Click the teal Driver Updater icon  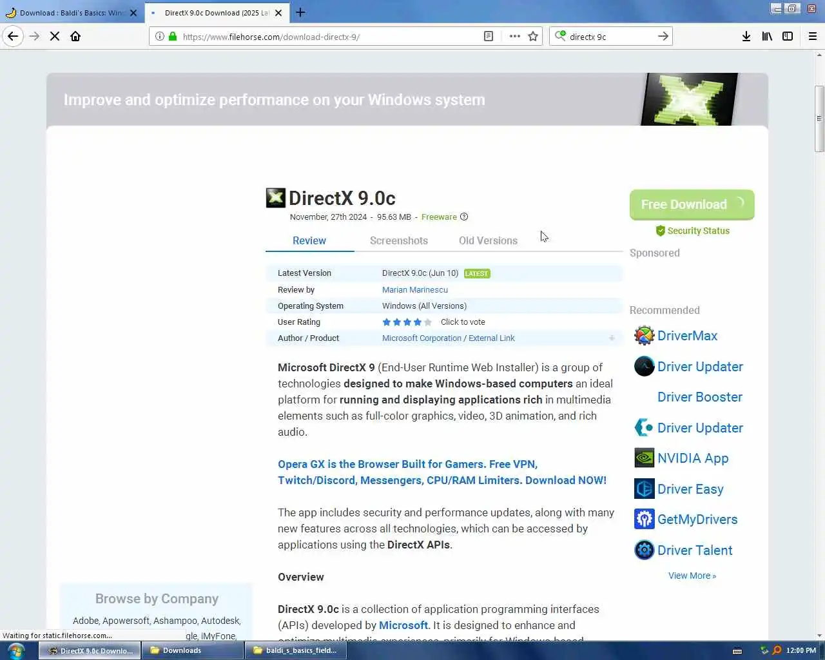point(644,427)
